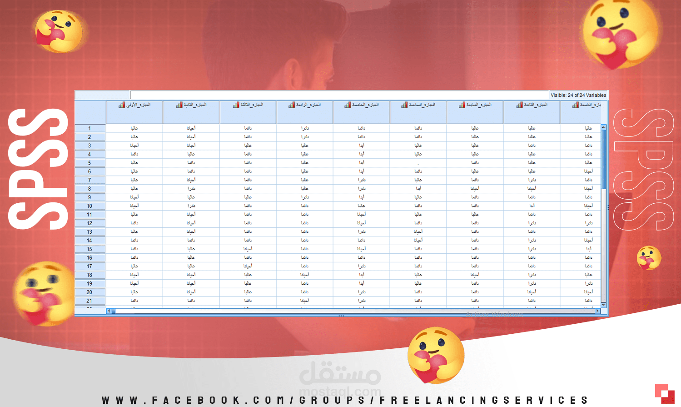
Task: Click the vertical scrollbar up arrow
Action: pos(603,127)
